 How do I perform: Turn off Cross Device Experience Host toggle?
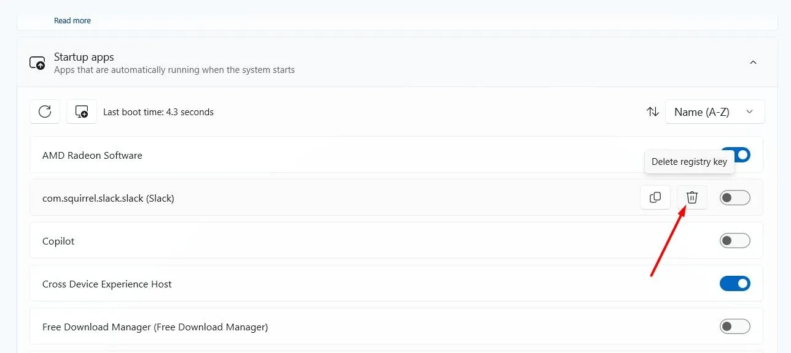[x=735, y=283]
